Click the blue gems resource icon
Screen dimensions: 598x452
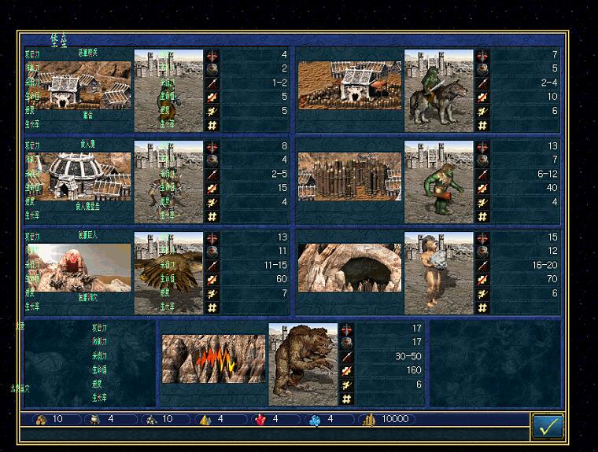[x=315, y=420]
